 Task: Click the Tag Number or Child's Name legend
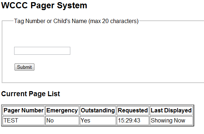[76, 21]
